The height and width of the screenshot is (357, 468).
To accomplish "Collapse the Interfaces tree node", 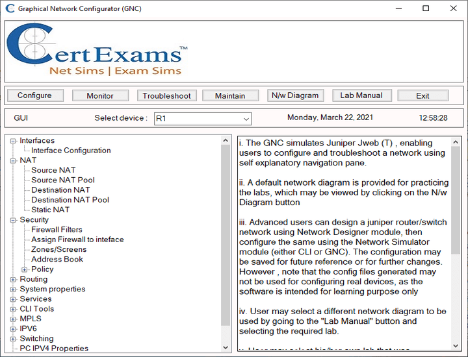I will pos(13,141).
